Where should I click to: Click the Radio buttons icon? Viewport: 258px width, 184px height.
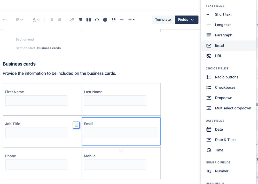(209, 77)
